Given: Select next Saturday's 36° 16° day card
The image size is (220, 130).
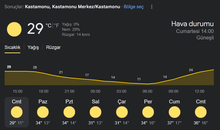Looking at the screenshot, I should pyautogui.click(x=201, y=112).
